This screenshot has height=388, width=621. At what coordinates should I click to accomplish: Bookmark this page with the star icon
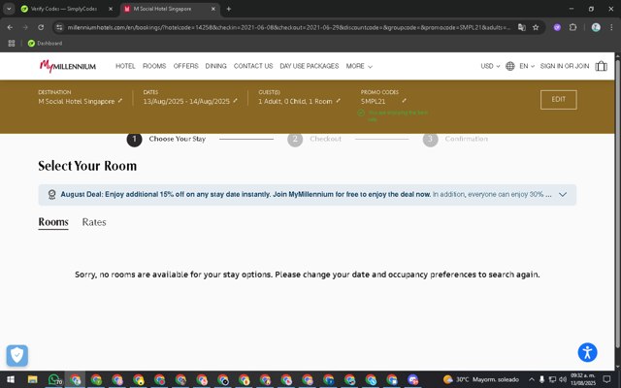pyautogui.click(x=536, y=27)
